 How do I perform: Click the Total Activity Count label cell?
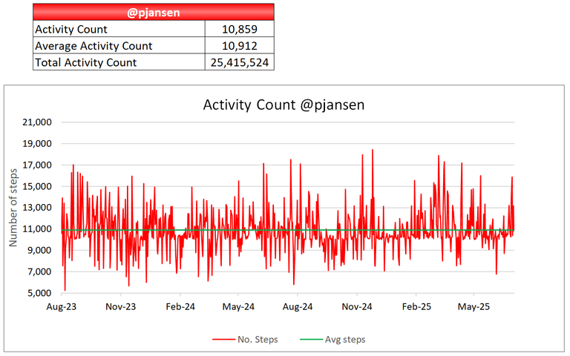point(119,62)
